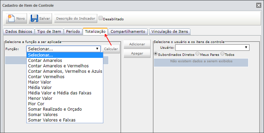The image size is (264, 133).
Task: Click the Descrição do Indicador button
Action: [x=76, y=18]
